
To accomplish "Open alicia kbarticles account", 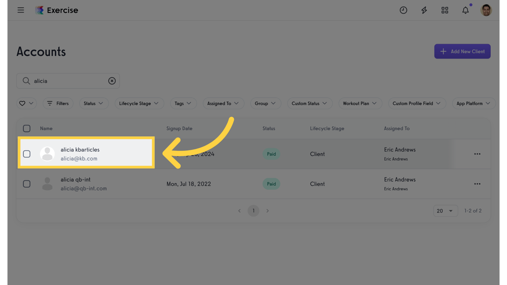I will click(80, 150).
